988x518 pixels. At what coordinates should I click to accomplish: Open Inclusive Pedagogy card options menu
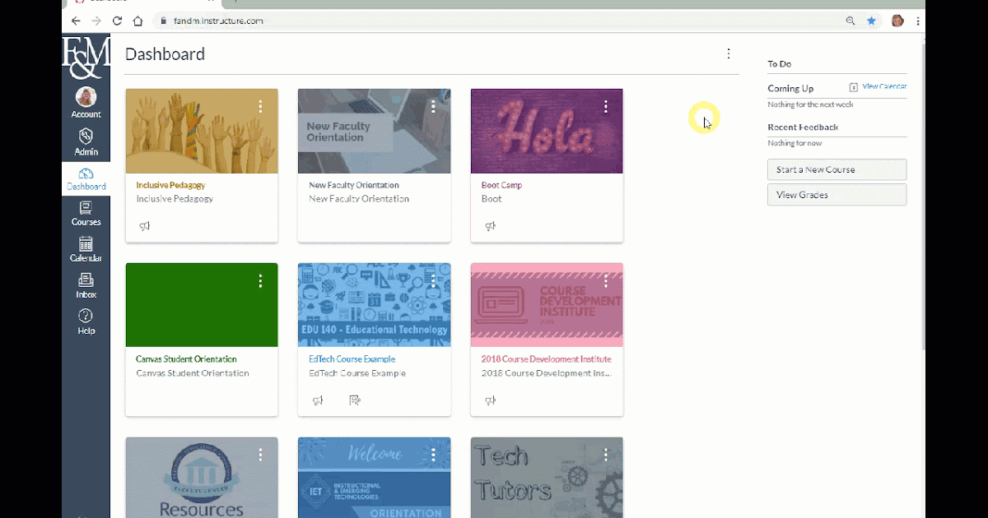260,107
